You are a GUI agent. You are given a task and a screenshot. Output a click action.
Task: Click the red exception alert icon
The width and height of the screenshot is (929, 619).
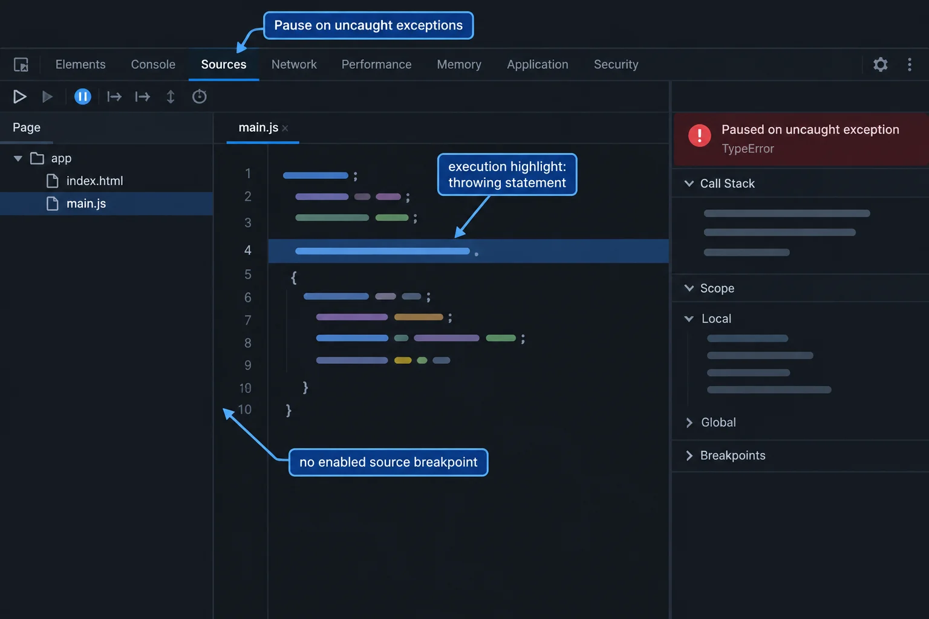pyautogui.click(x=700, y=135)
